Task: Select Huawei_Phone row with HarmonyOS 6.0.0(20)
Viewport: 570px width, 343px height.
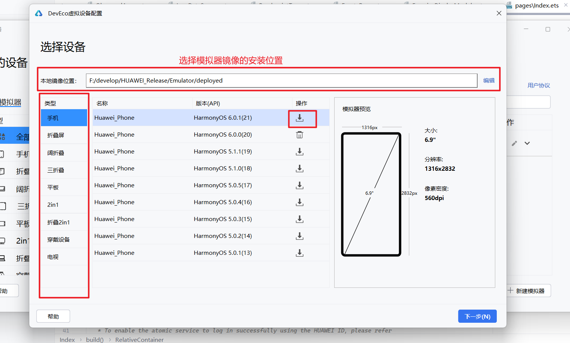Action: pos(211,135)
